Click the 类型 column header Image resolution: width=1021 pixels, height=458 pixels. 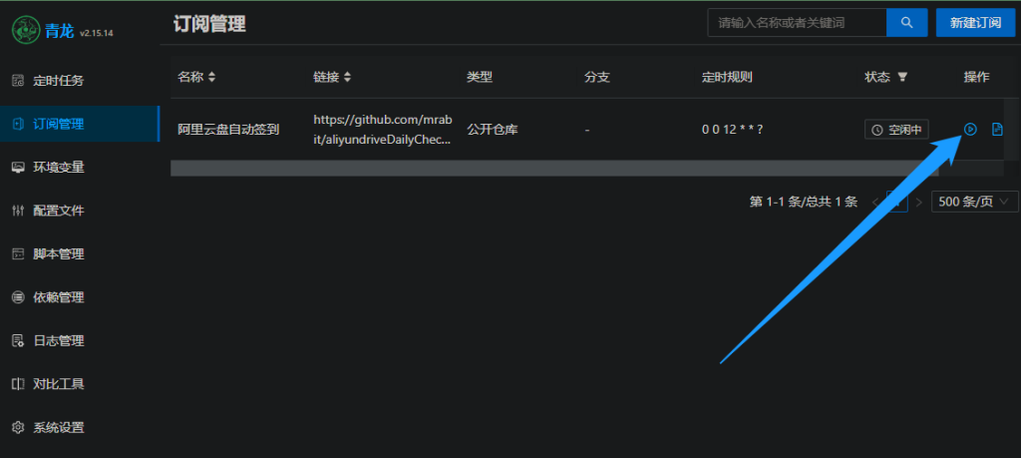pos(480,78)
